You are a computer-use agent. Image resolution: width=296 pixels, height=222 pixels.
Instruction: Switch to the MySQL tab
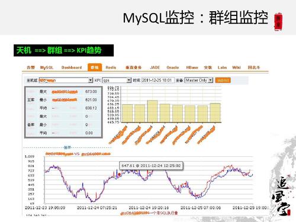(x=47, y=67)
